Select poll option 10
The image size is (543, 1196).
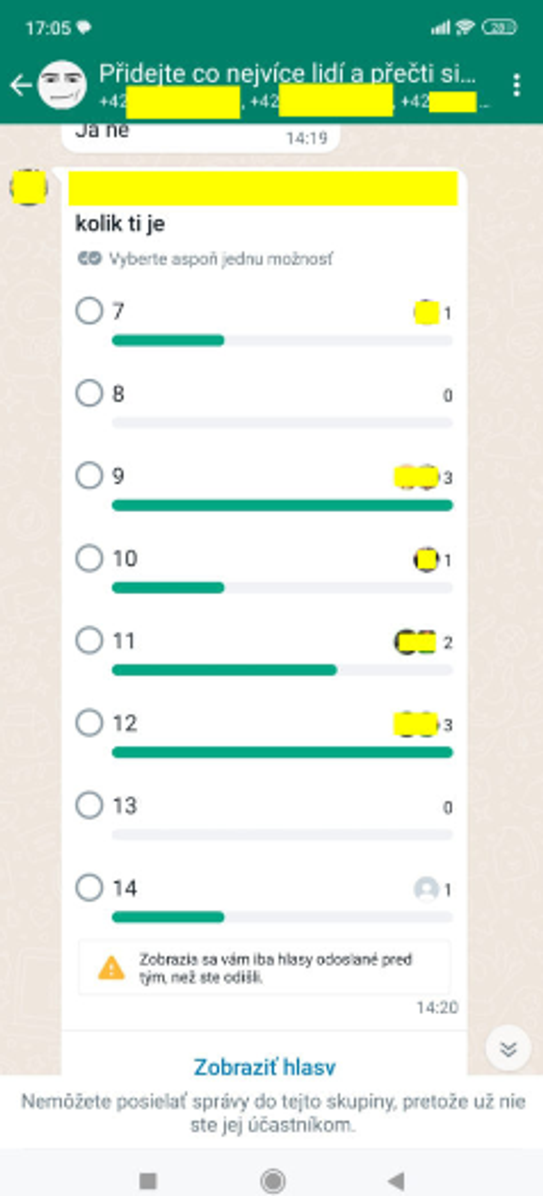click(x=89, y=558)
